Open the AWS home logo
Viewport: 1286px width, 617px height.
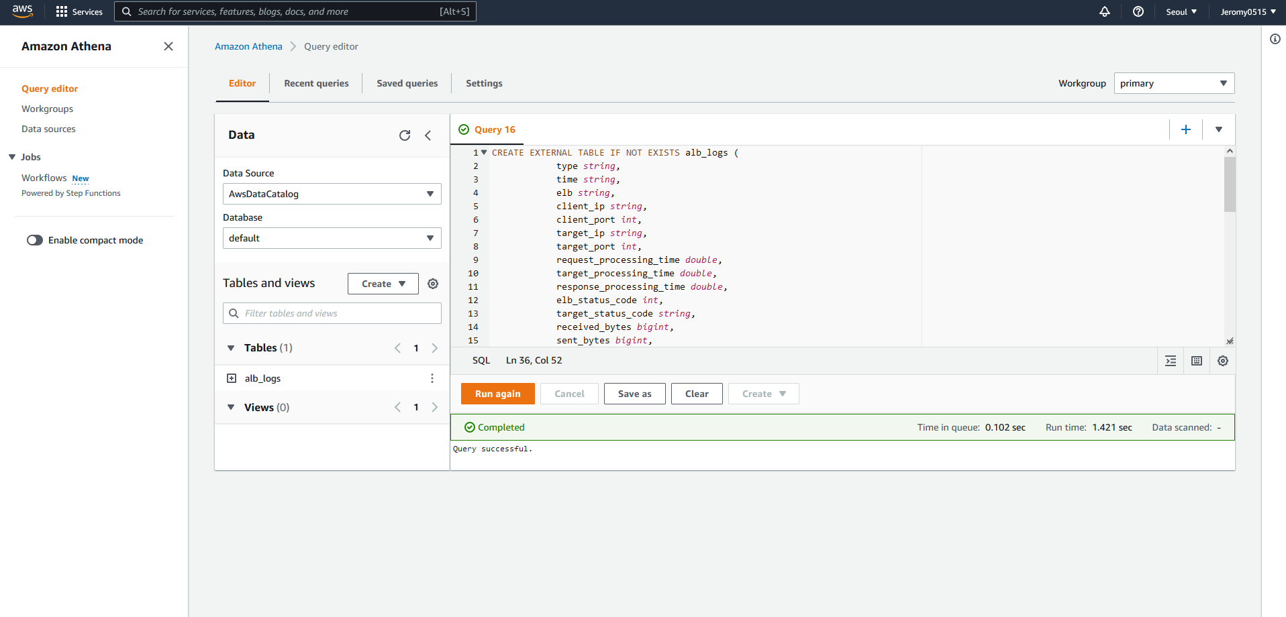22,11
